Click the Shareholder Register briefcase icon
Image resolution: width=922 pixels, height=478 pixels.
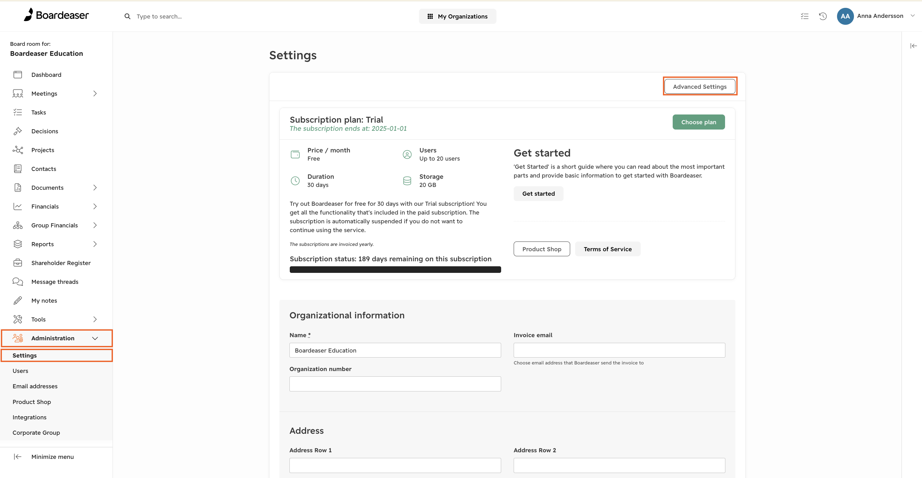click(18, 263)
